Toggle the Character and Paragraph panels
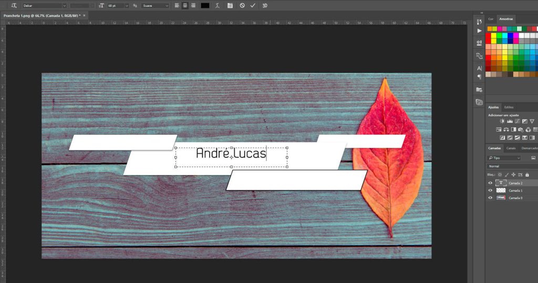Viewport: 538px width, 283px height. point(230,5)
